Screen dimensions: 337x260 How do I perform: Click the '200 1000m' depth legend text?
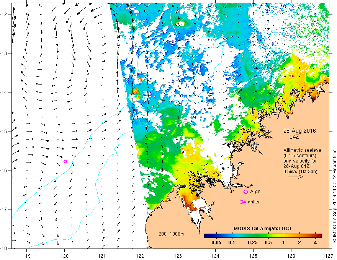[171, 234]
